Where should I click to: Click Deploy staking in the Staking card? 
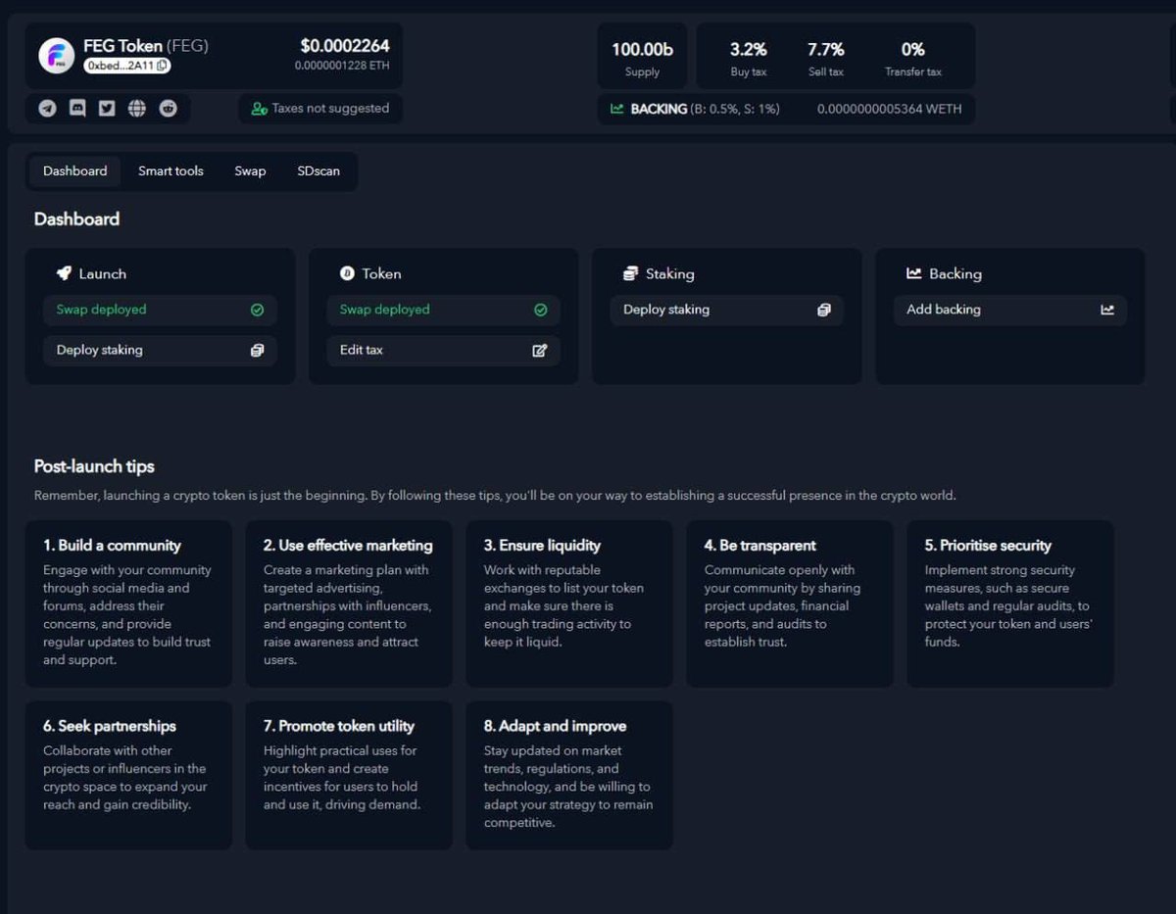(726, 310)
